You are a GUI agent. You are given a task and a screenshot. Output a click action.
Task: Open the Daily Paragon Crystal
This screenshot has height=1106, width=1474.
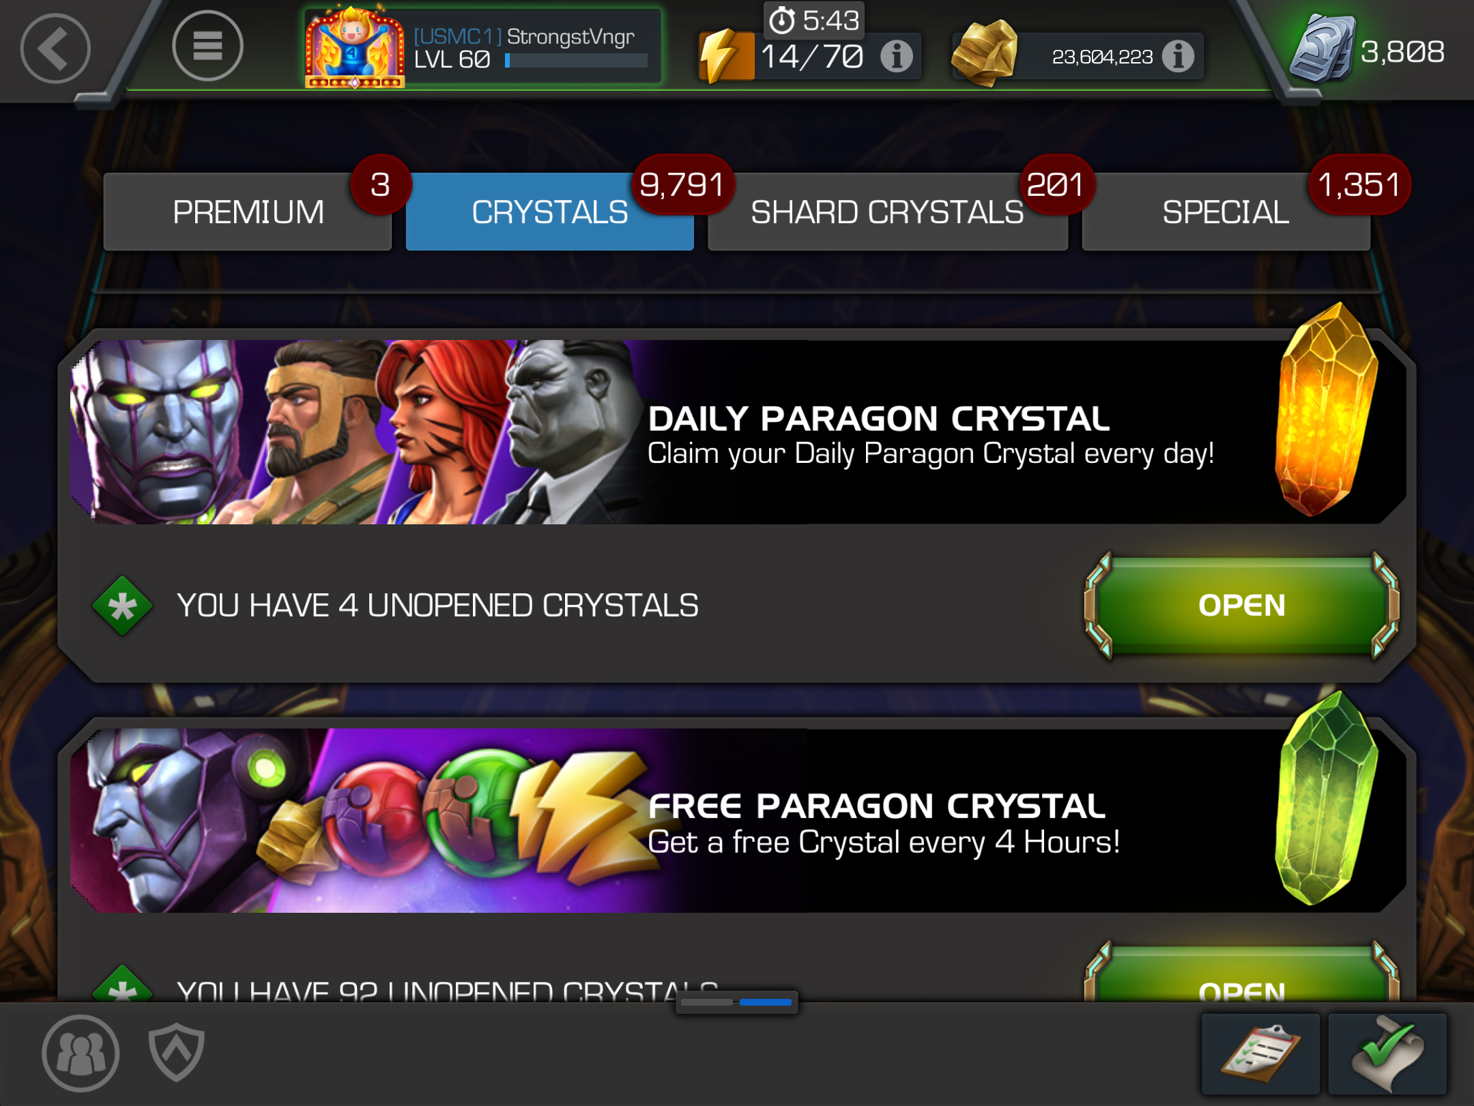pyautogui.click(x=1241, y=606)
